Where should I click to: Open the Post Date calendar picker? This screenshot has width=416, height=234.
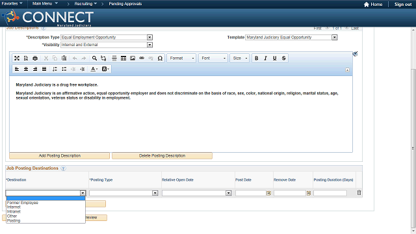pos(268,194)
